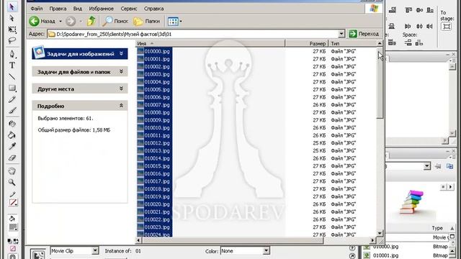This screenshot has width=461, height=259.
Task: Click Distribute horizontal center icon
Action: [x=419, y=27]
